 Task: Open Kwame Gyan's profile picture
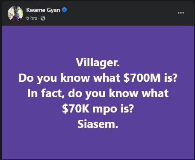tap(15, 14)
